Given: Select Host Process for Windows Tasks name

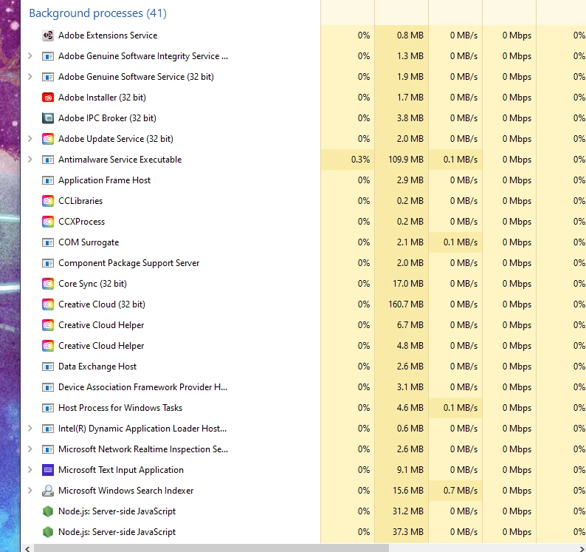Looking at the screenshot, I should pyautogui.click(x=120, y=408).
